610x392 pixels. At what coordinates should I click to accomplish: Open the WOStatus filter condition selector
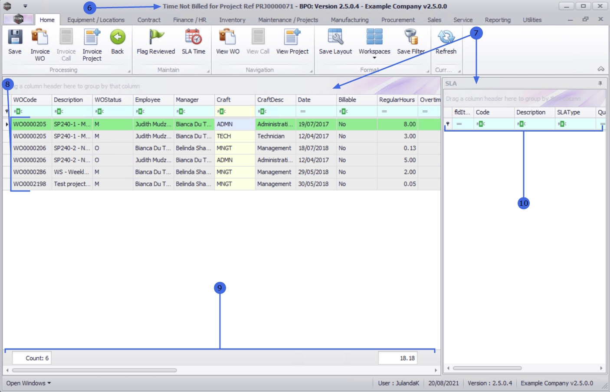point(99,112)
